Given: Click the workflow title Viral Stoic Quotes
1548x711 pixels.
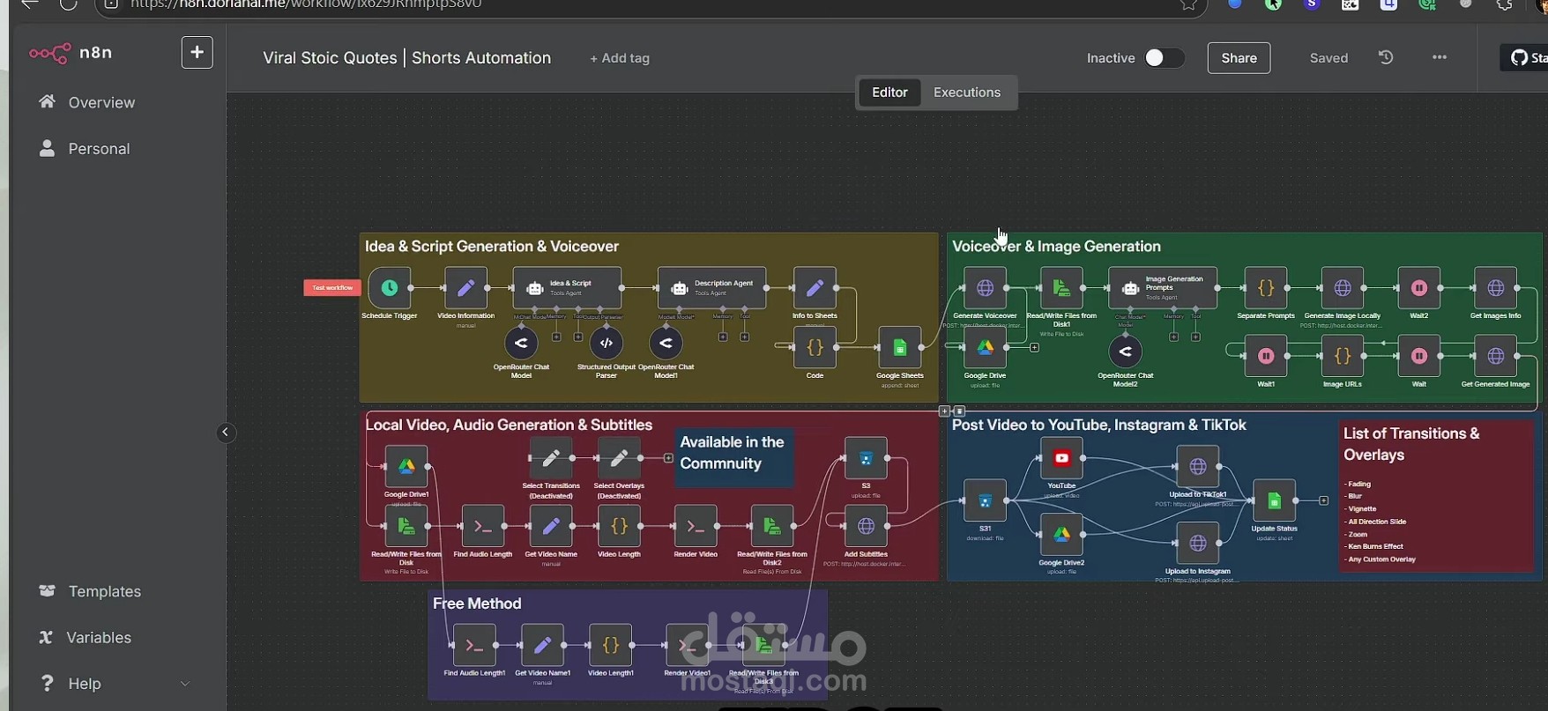Looking at the screenshot, I should (x=406, y=58).
